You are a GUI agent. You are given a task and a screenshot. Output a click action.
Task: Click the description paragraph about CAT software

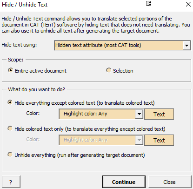pyautogui.click(x=96, y=25)
